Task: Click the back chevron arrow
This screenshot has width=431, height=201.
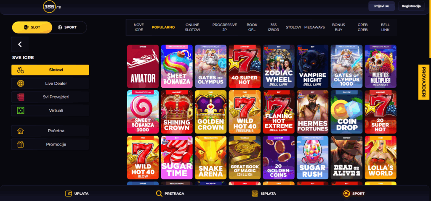Action: pyautogui.click(x=20, y=44)
